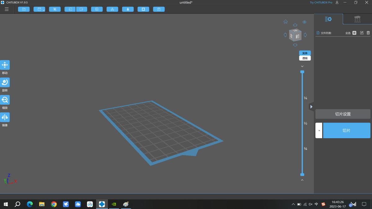Switch to the support settings tab
Image resolution: width=372 pixels, height=209 pixels.
(x=357, y=19)
